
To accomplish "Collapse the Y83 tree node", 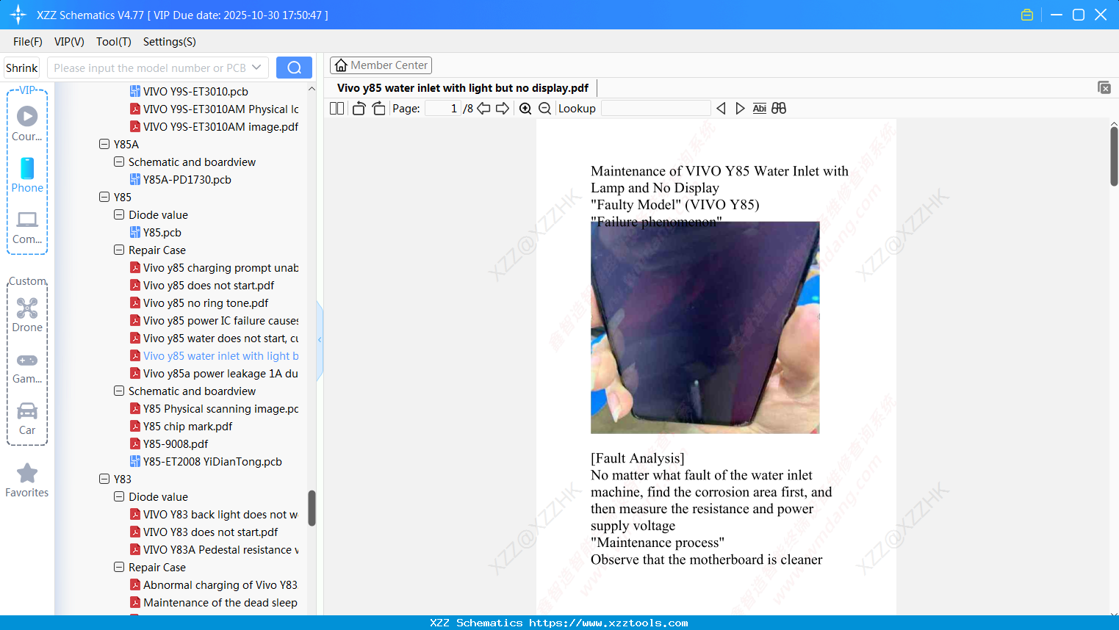I will point(104,479).
